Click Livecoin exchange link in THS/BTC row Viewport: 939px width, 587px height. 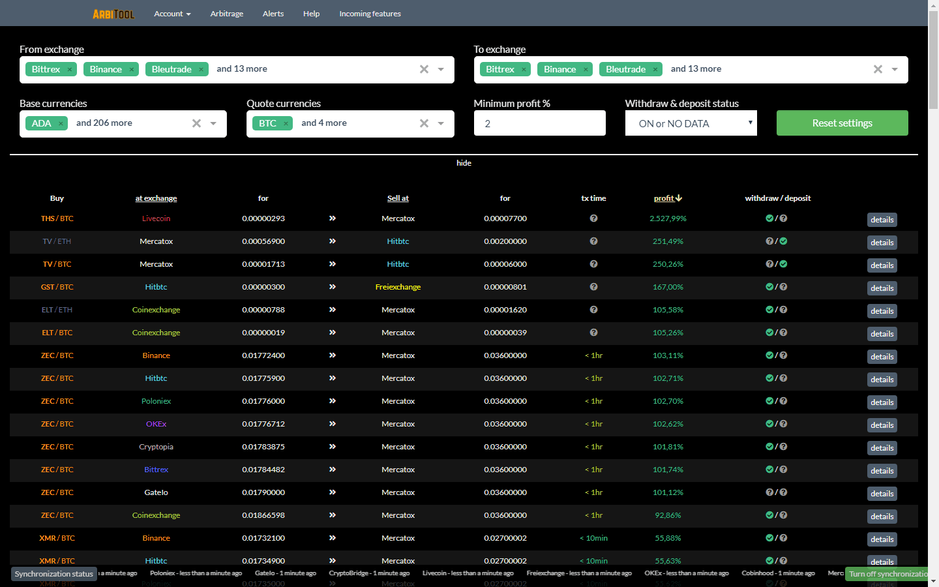point(156,218)
